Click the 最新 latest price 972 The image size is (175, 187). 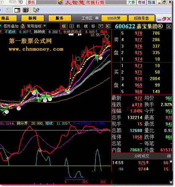coord(139,98)
